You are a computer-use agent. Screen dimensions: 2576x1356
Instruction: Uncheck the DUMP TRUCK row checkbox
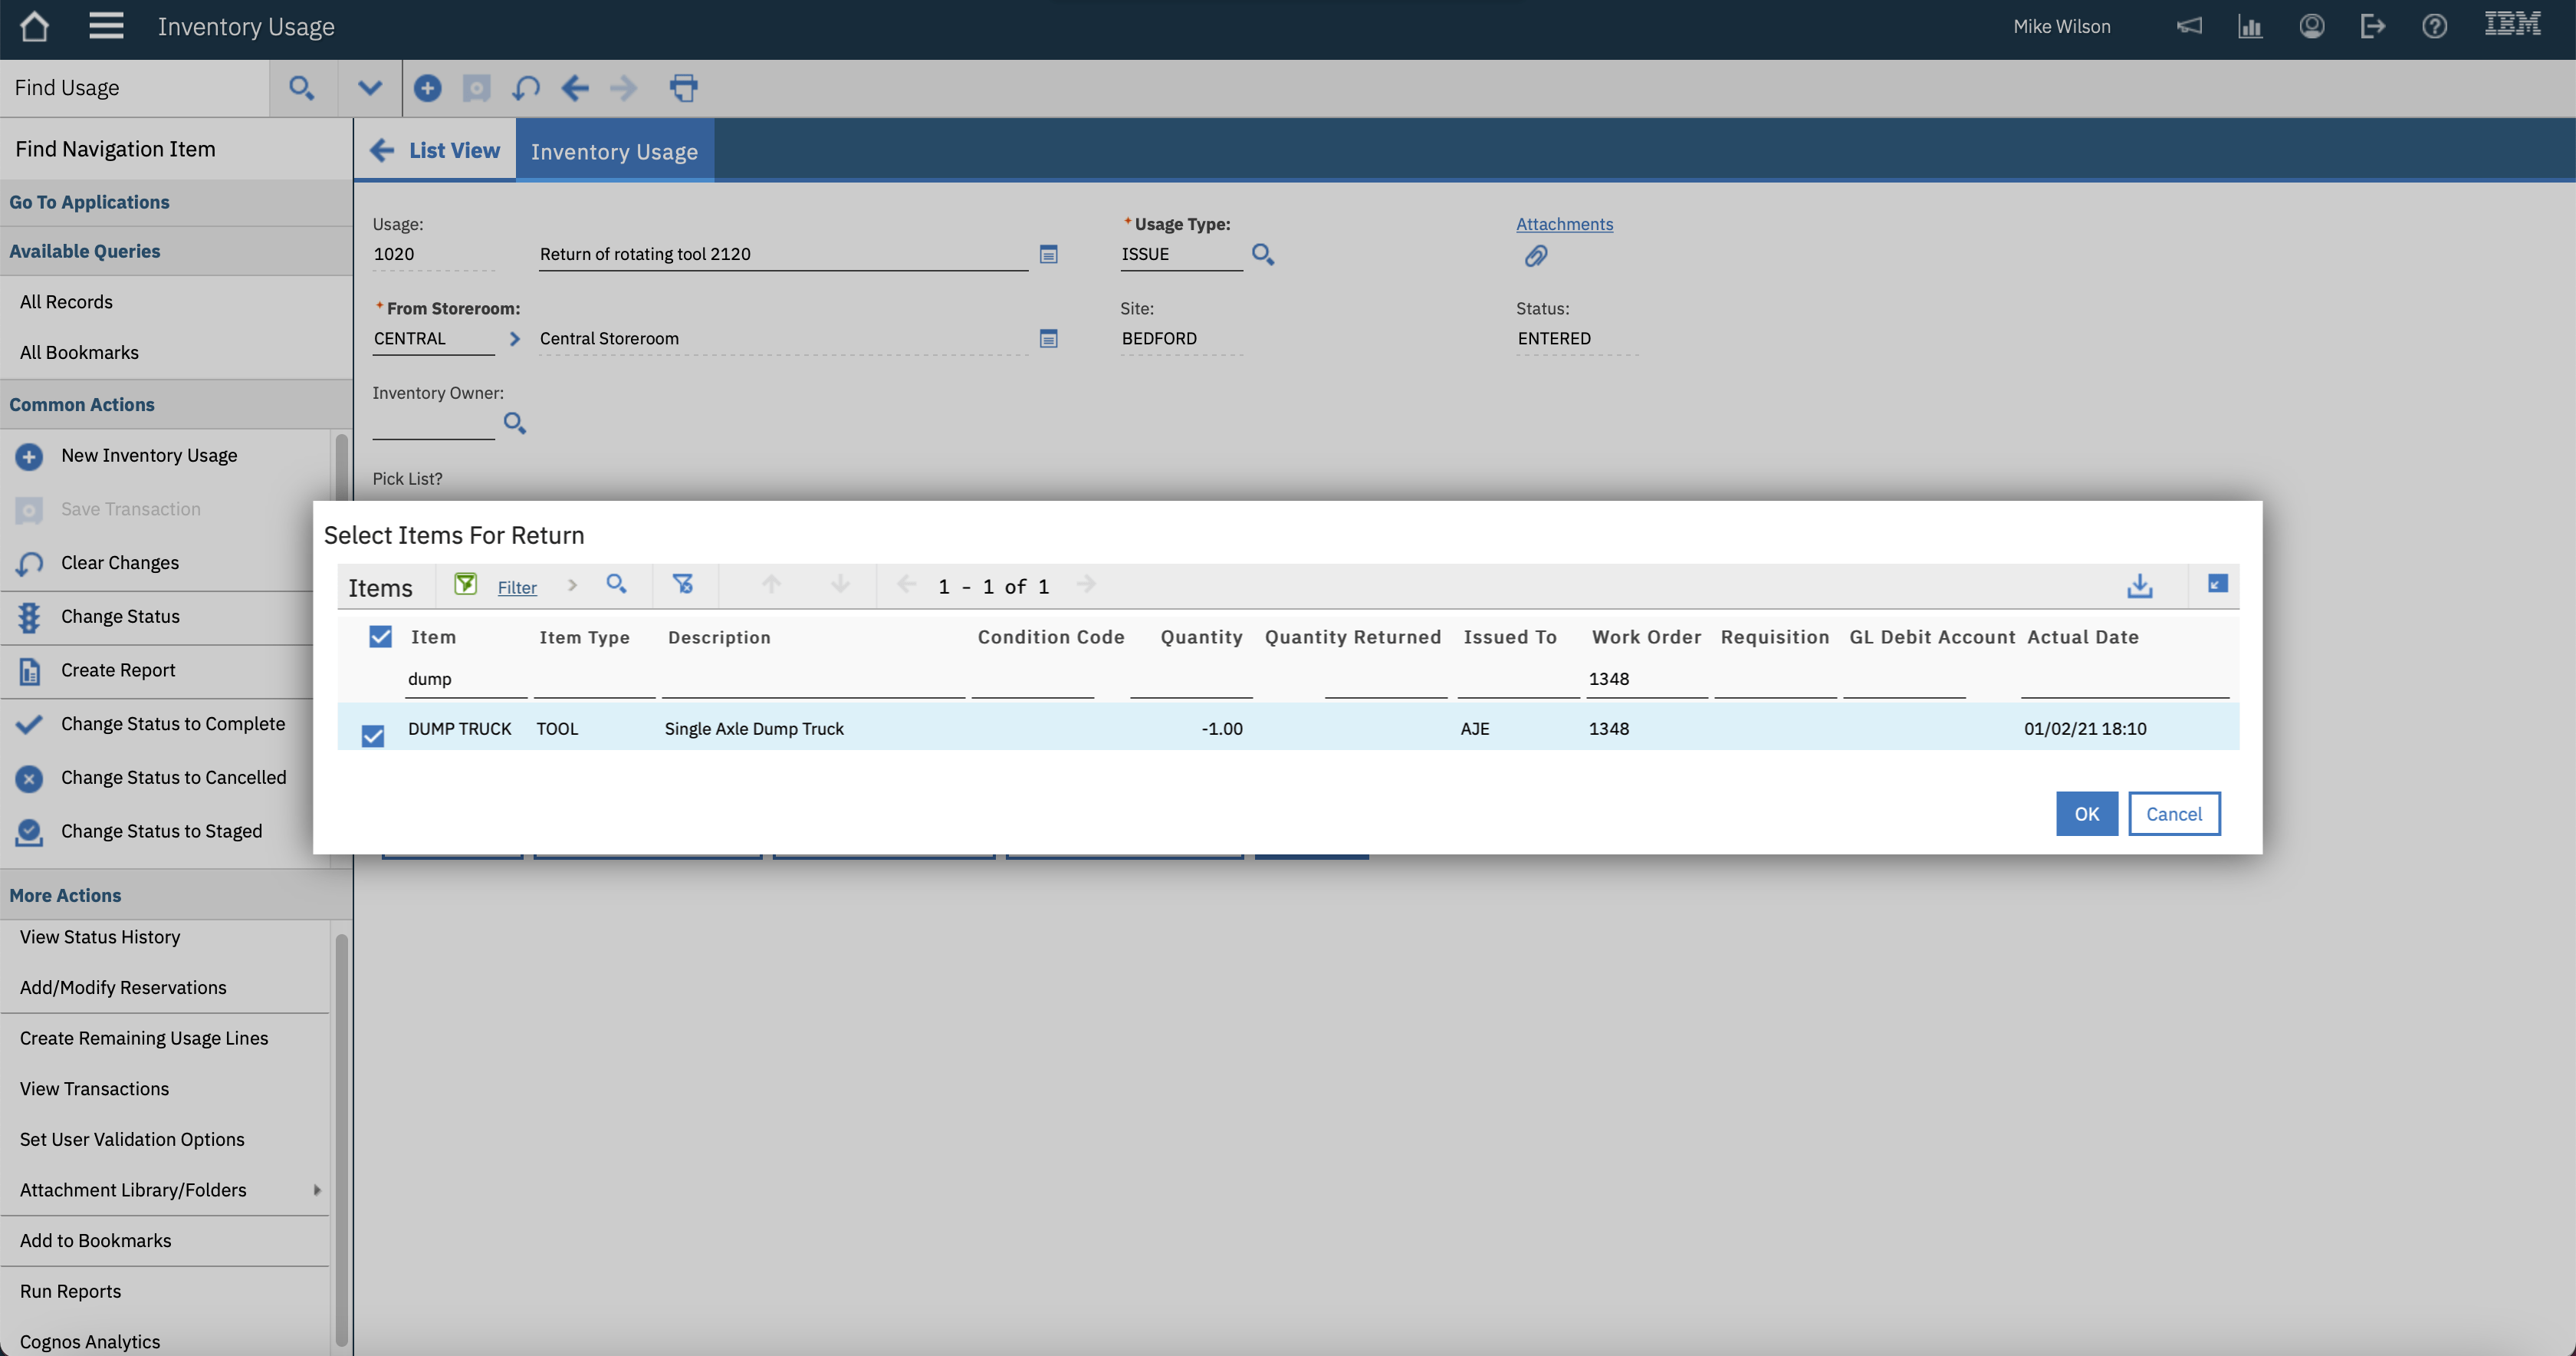pos(372,736)
